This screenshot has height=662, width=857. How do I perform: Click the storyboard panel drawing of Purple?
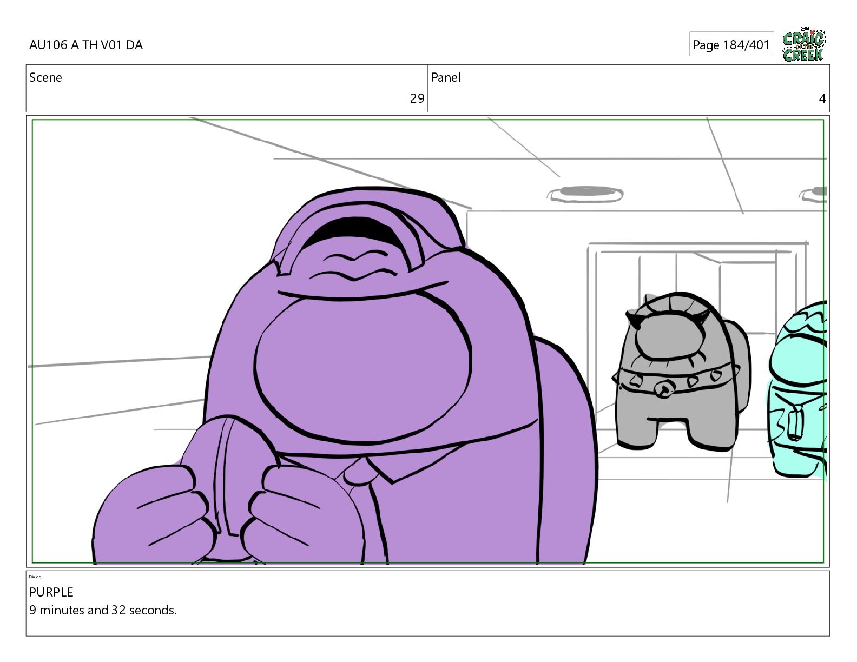(x=427, y=341)
